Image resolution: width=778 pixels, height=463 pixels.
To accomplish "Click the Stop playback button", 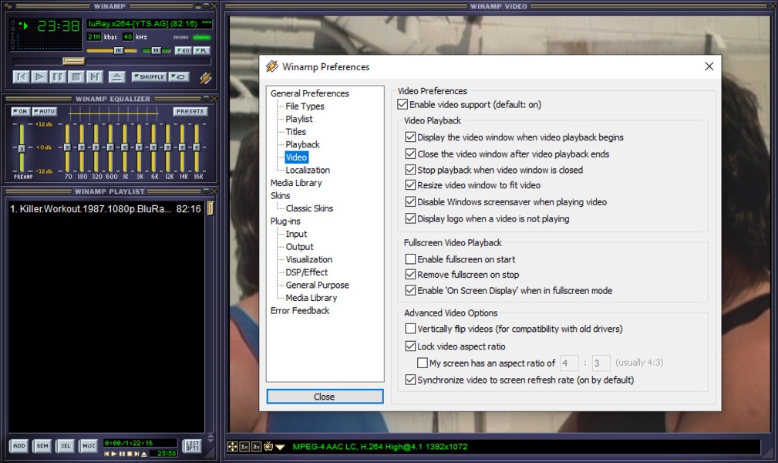I will click(x=76, y=76).
